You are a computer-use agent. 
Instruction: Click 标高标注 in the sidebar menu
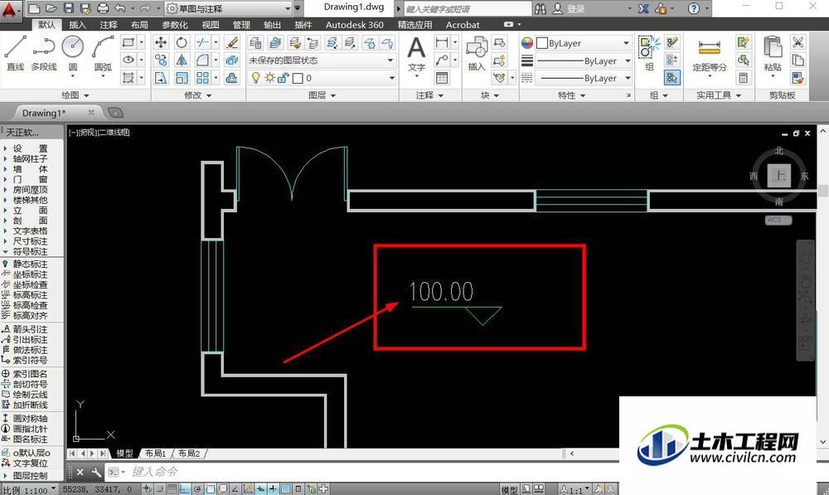[x=30, y=294]
